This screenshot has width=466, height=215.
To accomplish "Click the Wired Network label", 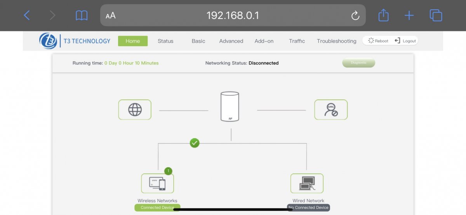I will click(308, 201).
